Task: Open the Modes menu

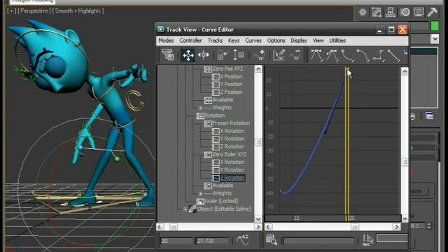Action: pos(166,41)
